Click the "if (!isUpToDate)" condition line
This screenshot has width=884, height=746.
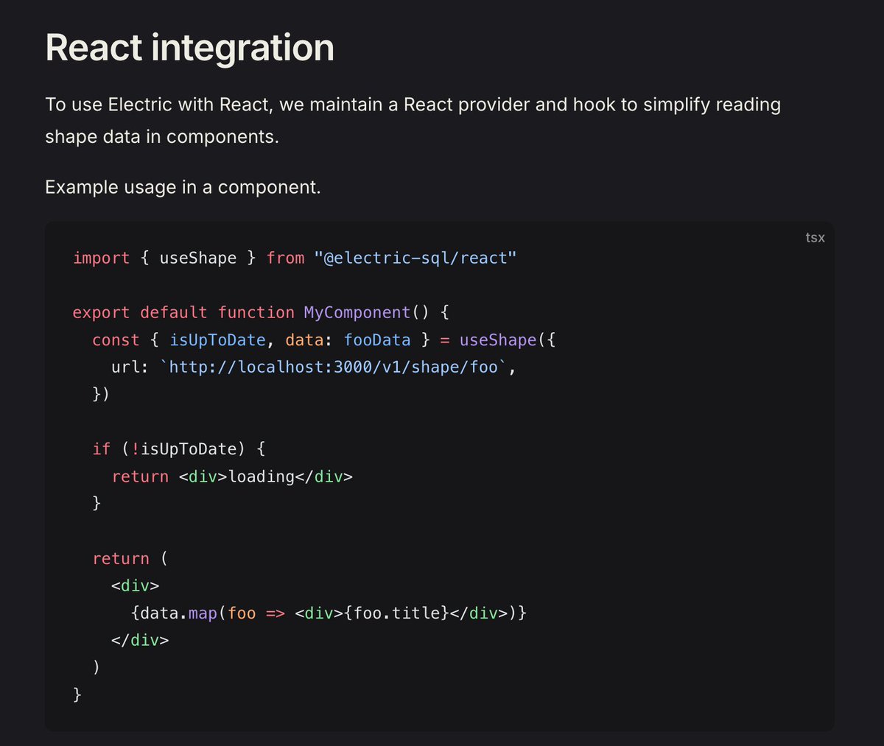click(x=179, y=448)
